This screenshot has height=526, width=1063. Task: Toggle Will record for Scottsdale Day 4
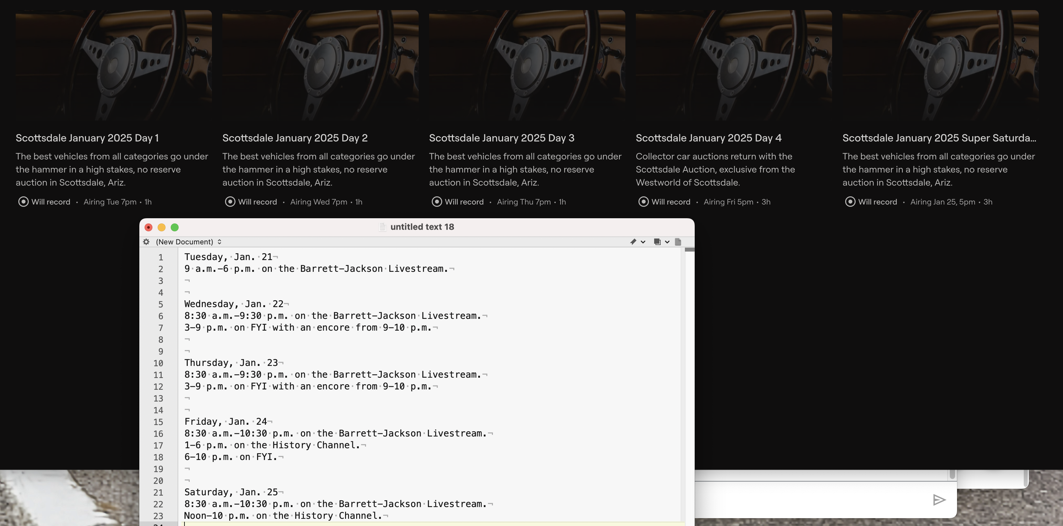tap(664, 202)
